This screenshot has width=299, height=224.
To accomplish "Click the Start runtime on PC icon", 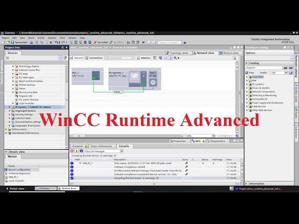I will (x=90, y=42).
